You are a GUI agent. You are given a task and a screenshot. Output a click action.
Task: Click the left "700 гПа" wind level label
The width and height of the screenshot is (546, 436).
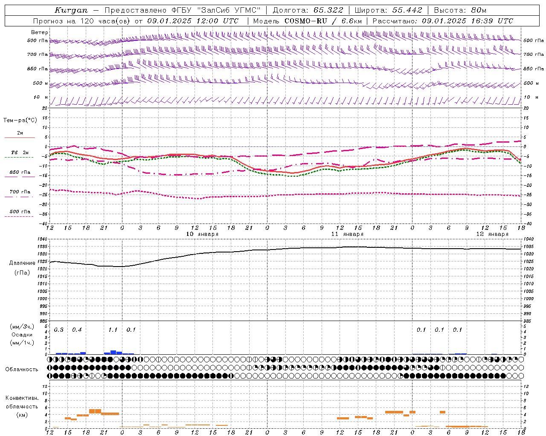coord(38,54)
